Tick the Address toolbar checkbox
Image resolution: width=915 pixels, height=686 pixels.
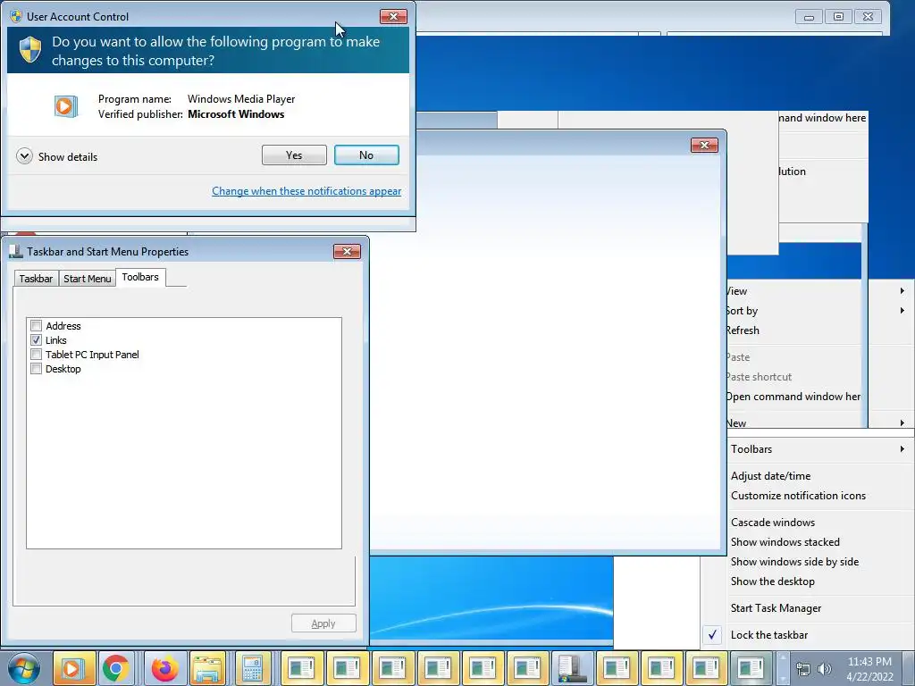coord(36,325)
